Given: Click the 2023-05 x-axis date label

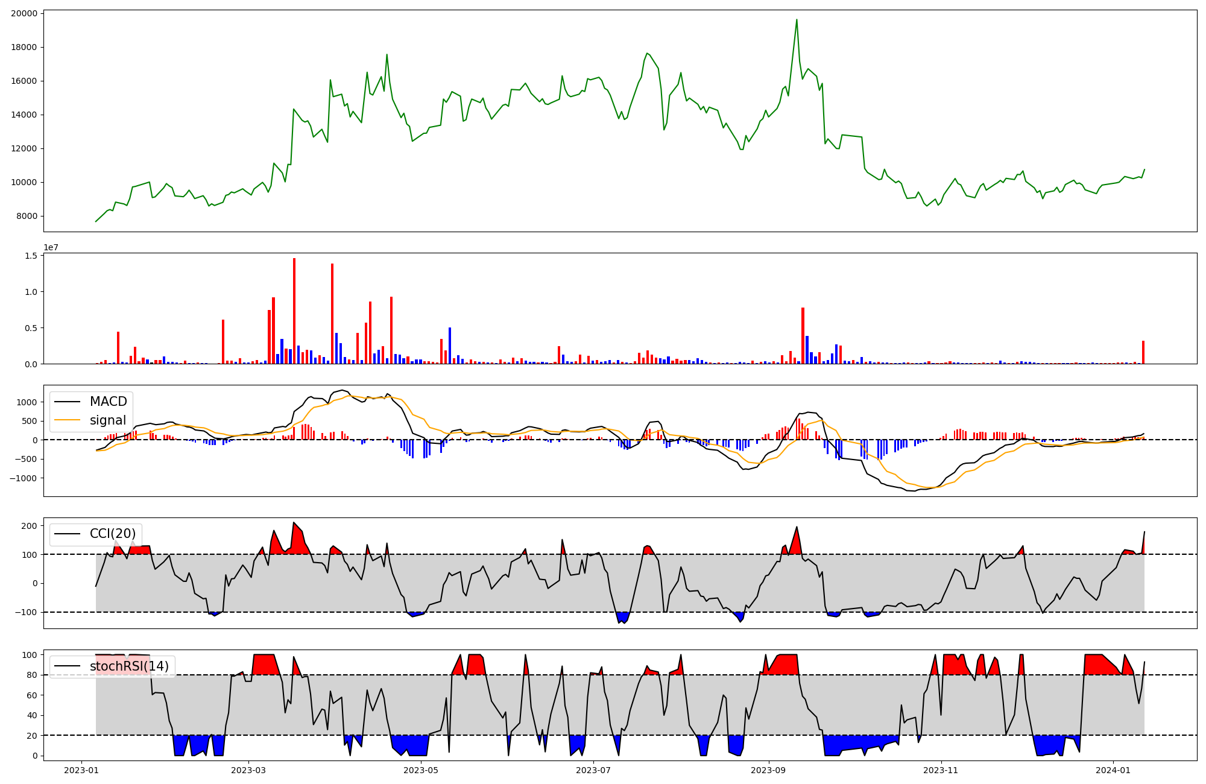Looking at the screenshot, I should (421, 770).
